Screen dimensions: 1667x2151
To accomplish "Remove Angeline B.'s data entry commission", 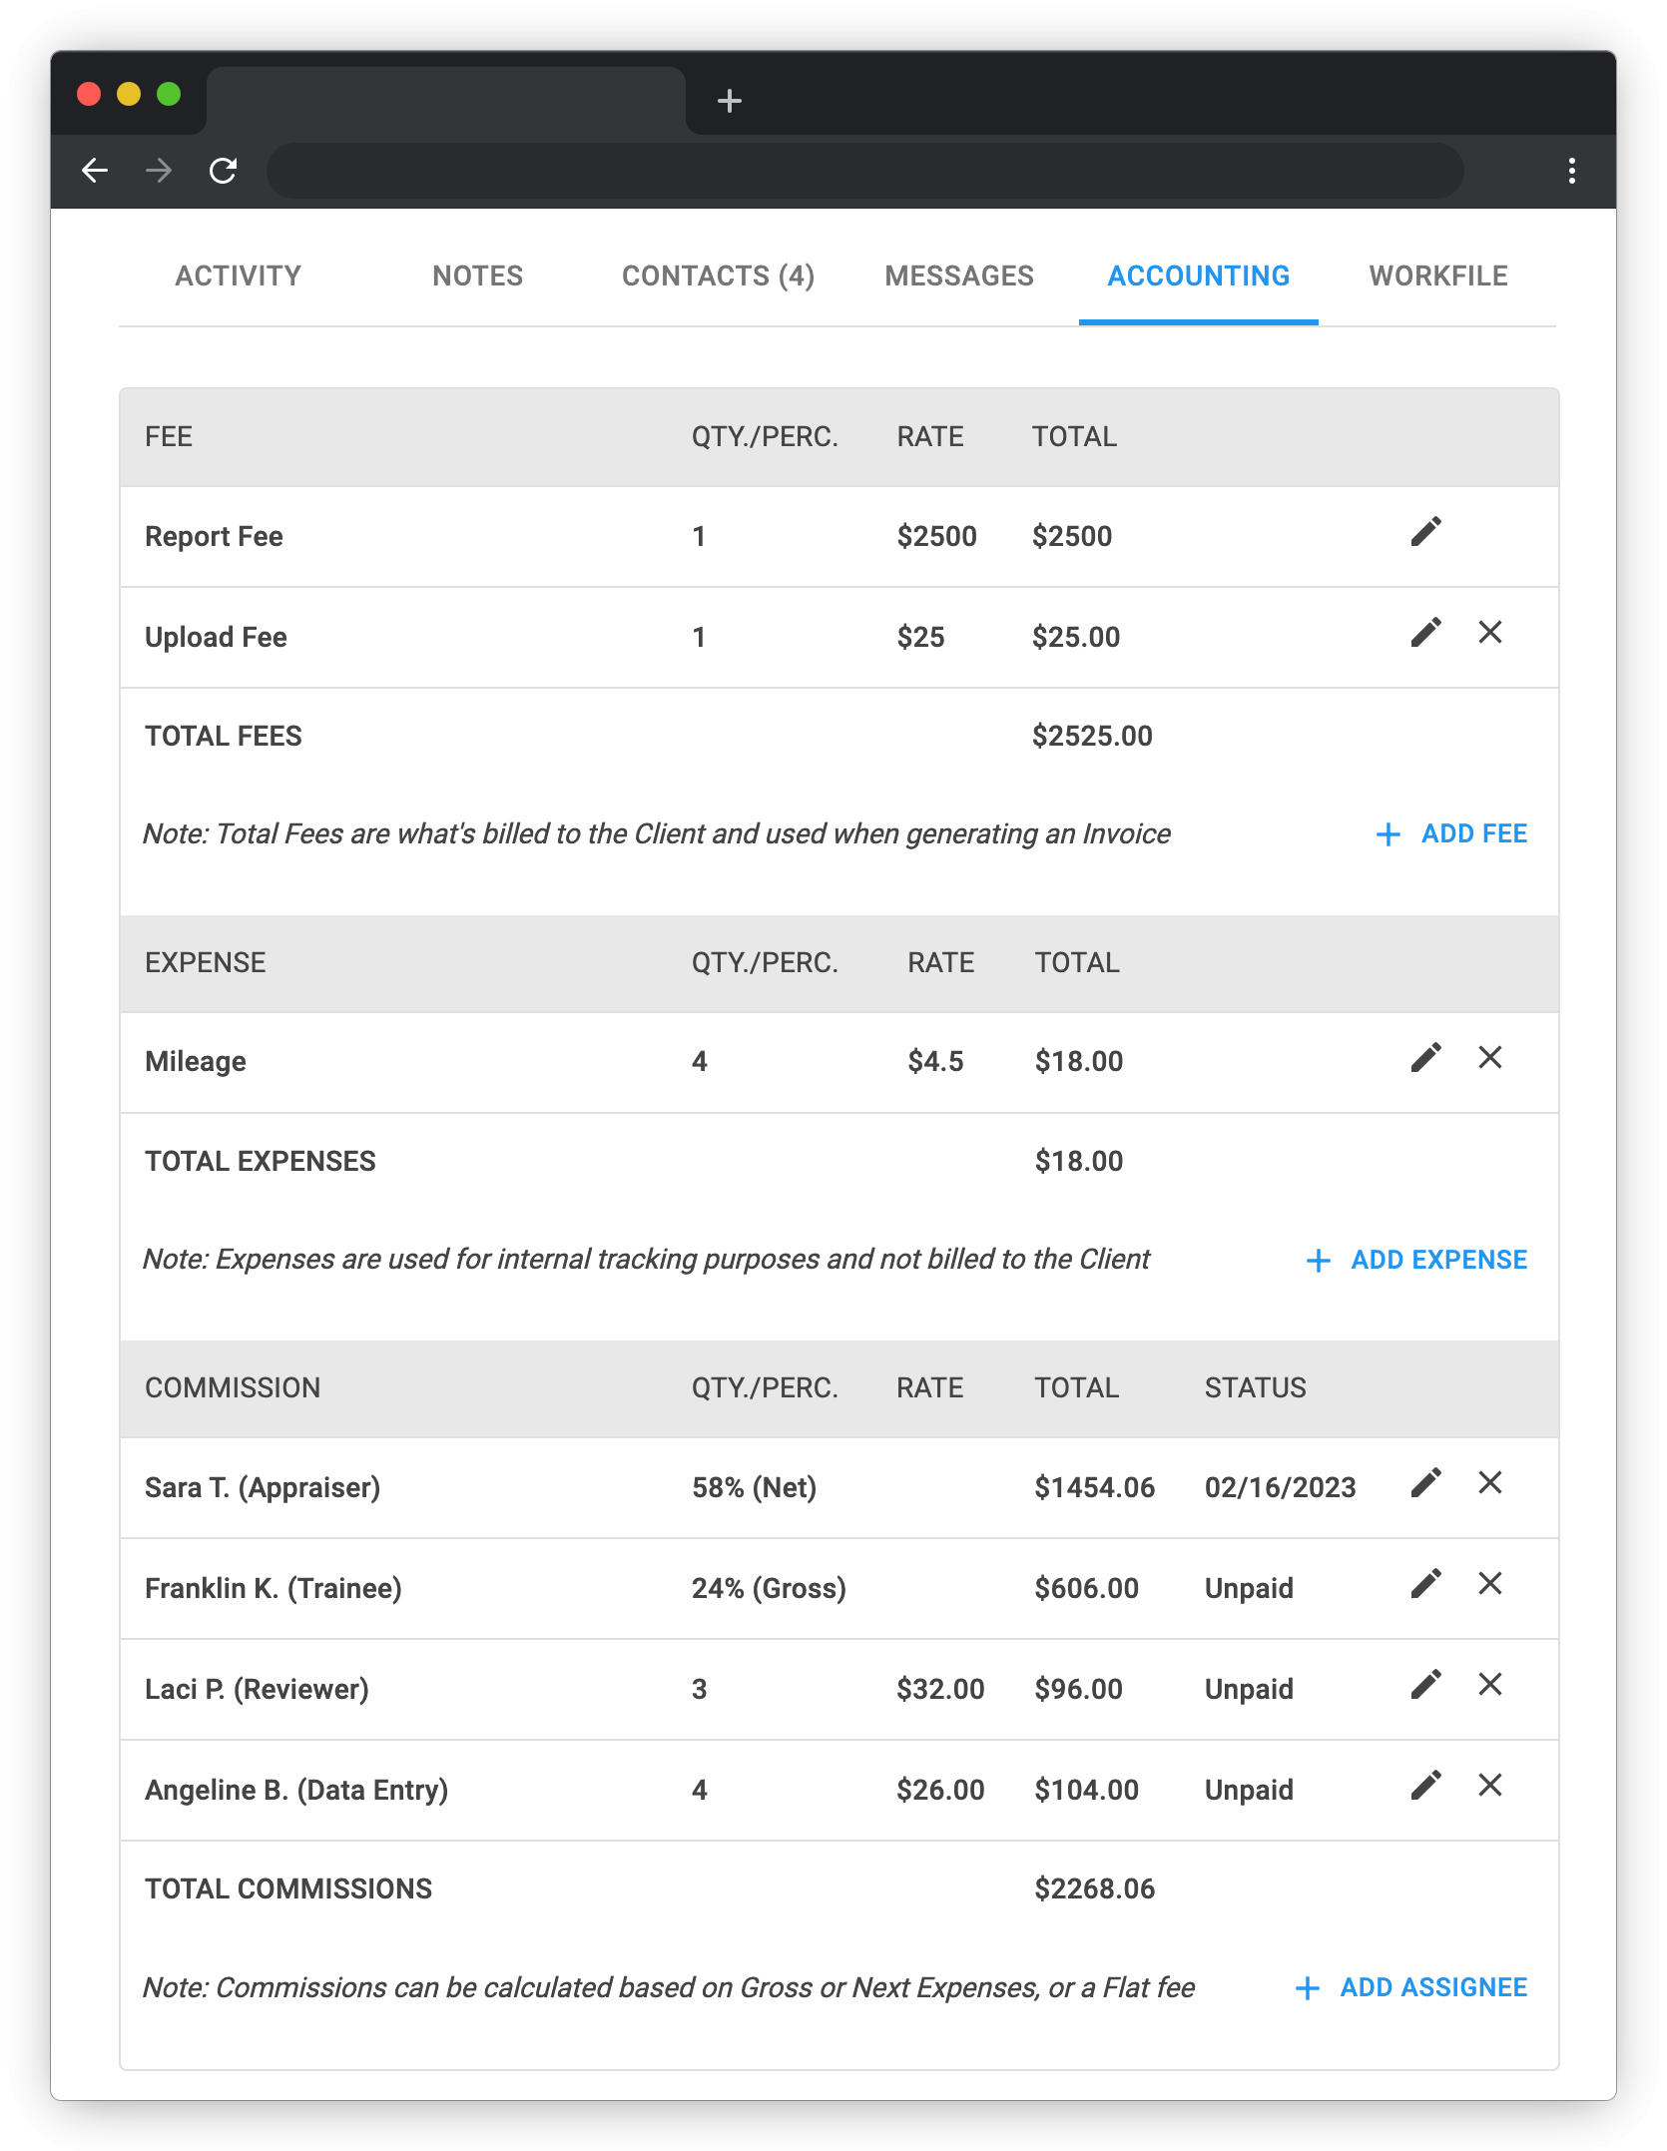I will coord(1489,1787).
